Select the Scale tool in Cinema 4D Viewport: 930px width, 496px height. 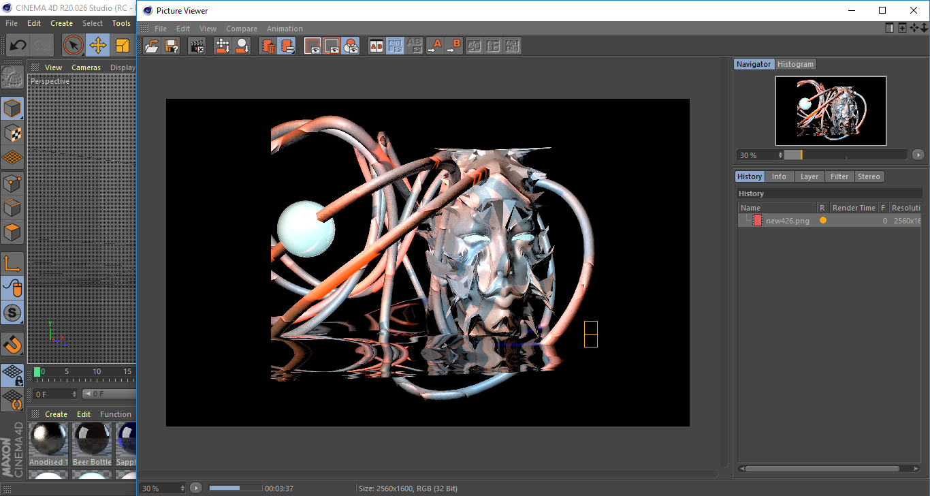[x=123, y=46]
